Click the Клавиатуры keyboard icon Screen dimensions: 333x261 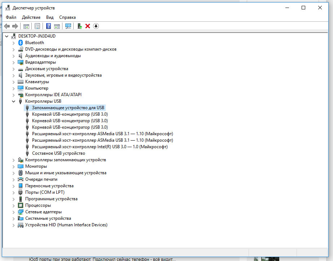click(21, 82)
